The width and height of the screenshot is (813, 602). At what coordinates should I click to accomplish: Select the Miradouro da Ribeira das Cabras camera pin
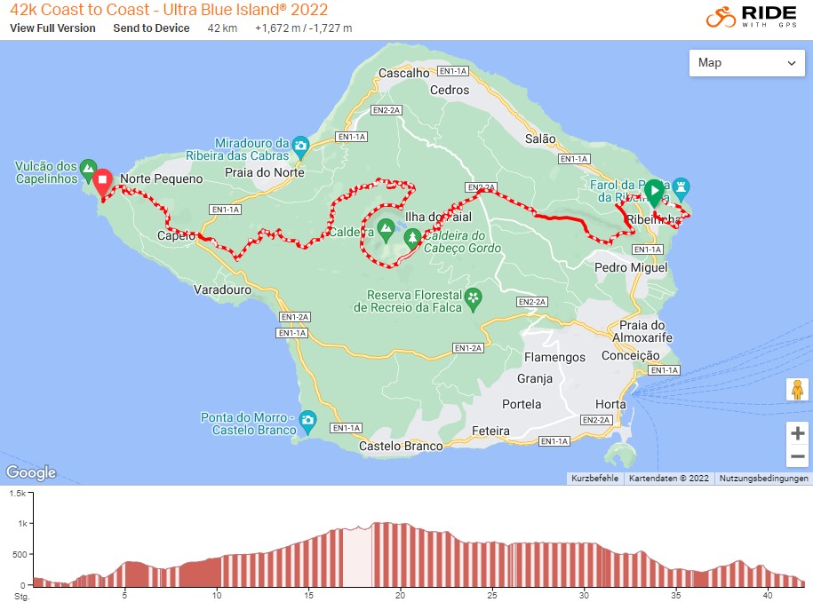pos(300,147)
